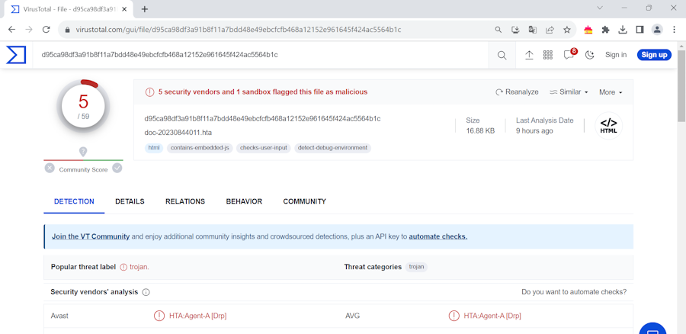Click the upload file icon
686x334 pixels.
click(529, 55)
